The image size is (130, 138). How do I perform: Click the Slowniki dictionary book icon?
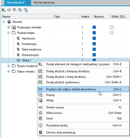9,22
